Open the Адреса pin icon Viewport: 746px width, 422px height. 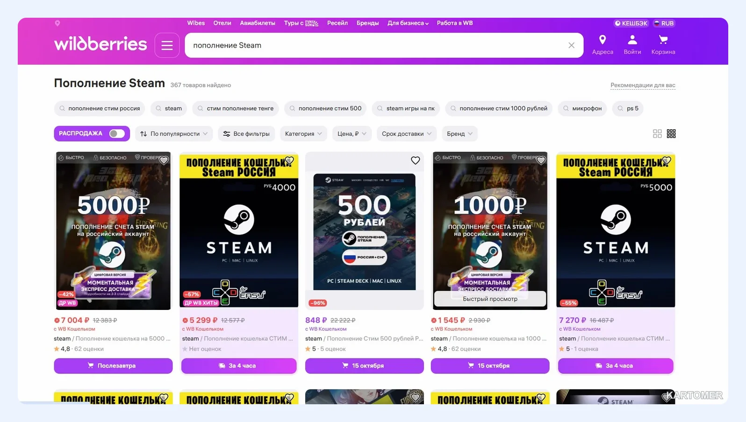click(603, 45)
